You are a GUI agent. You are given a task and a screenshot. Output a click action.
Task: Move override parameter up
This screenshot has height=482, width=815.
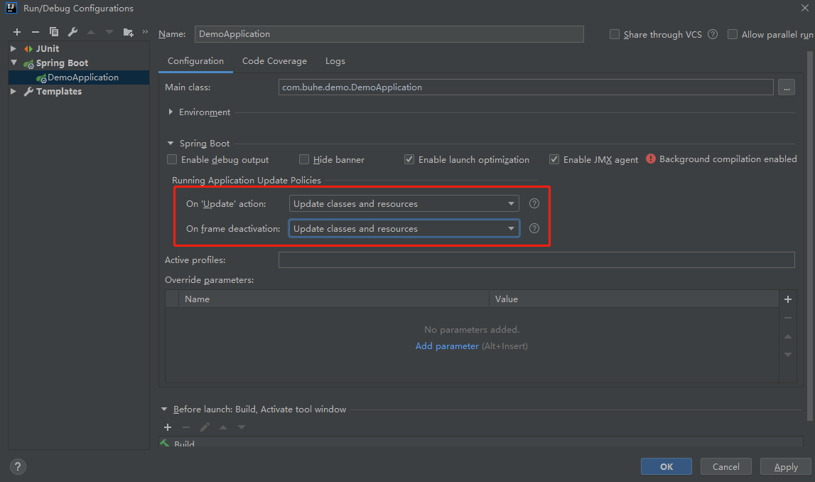click(x=788, y=336)
